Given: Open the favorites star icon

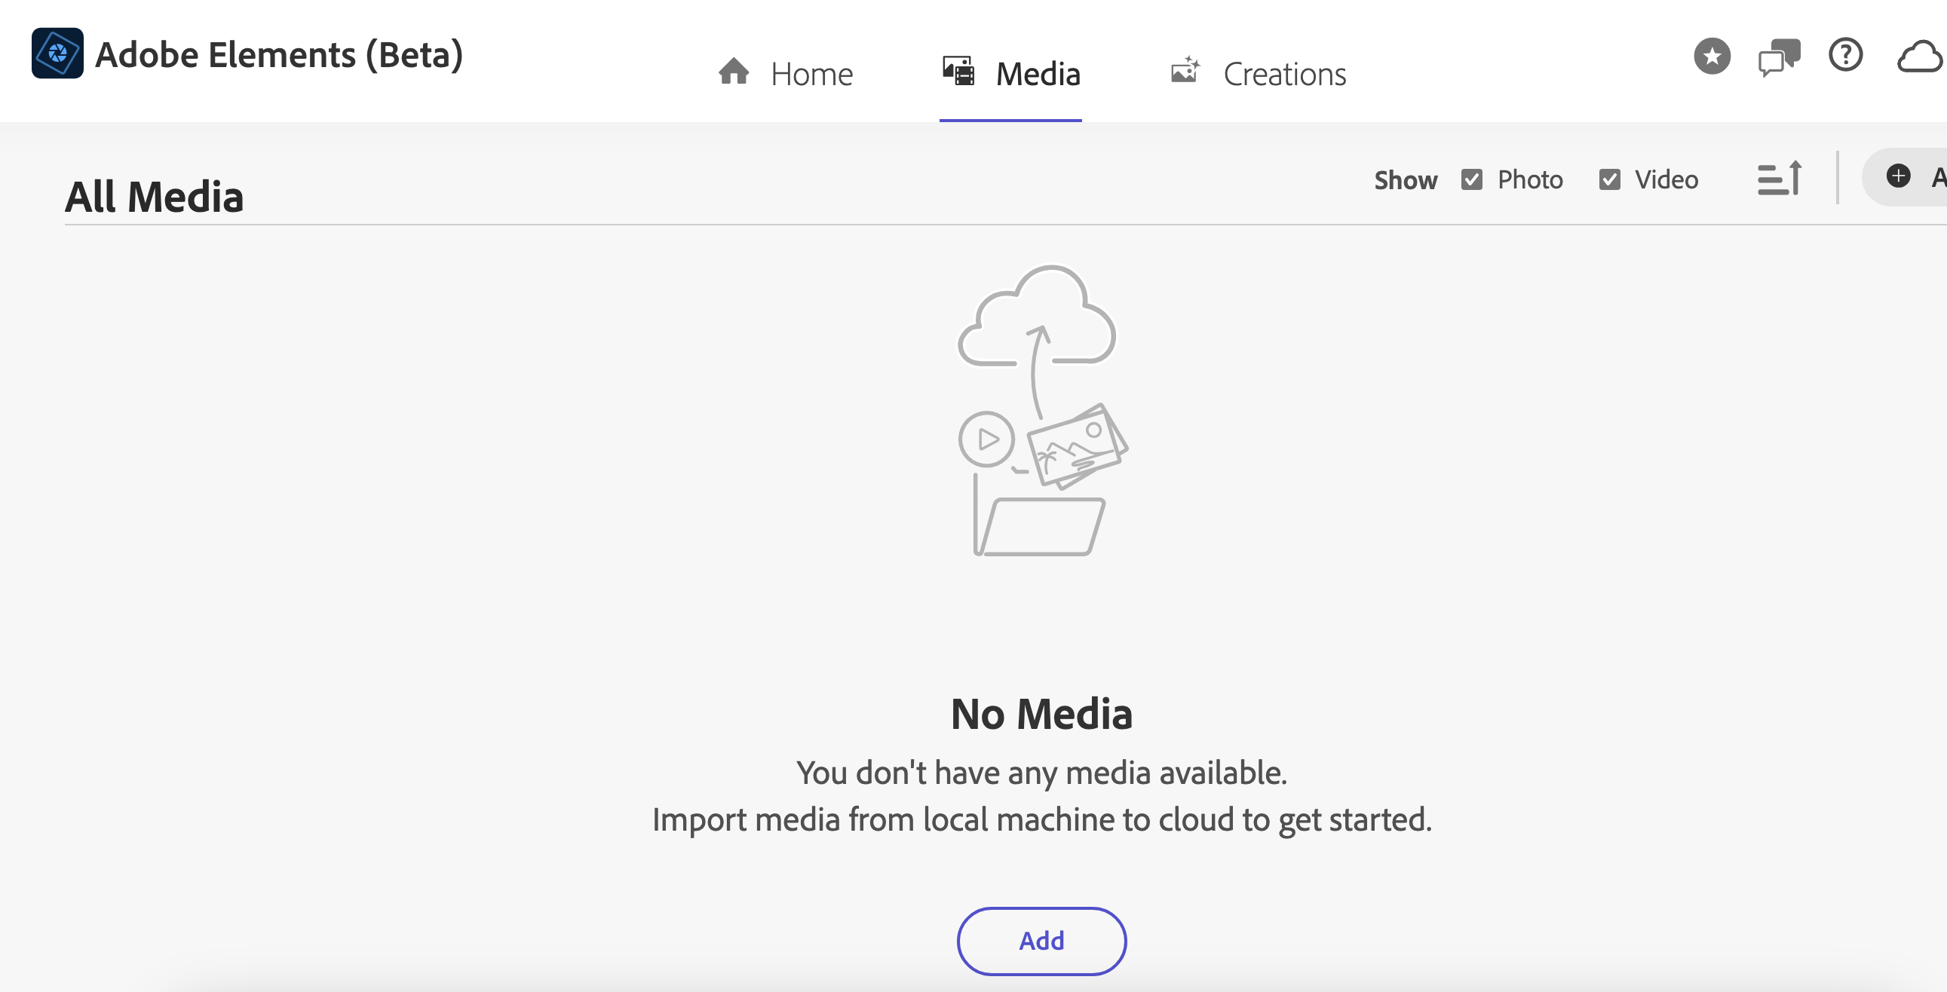Looking at the screenshot, I should (1712, 55).
